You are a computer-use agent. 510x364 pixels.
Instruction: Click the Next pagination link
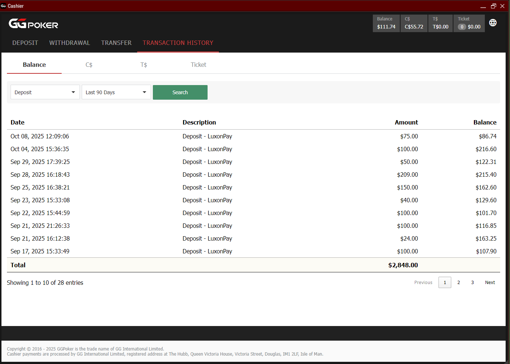490,283
